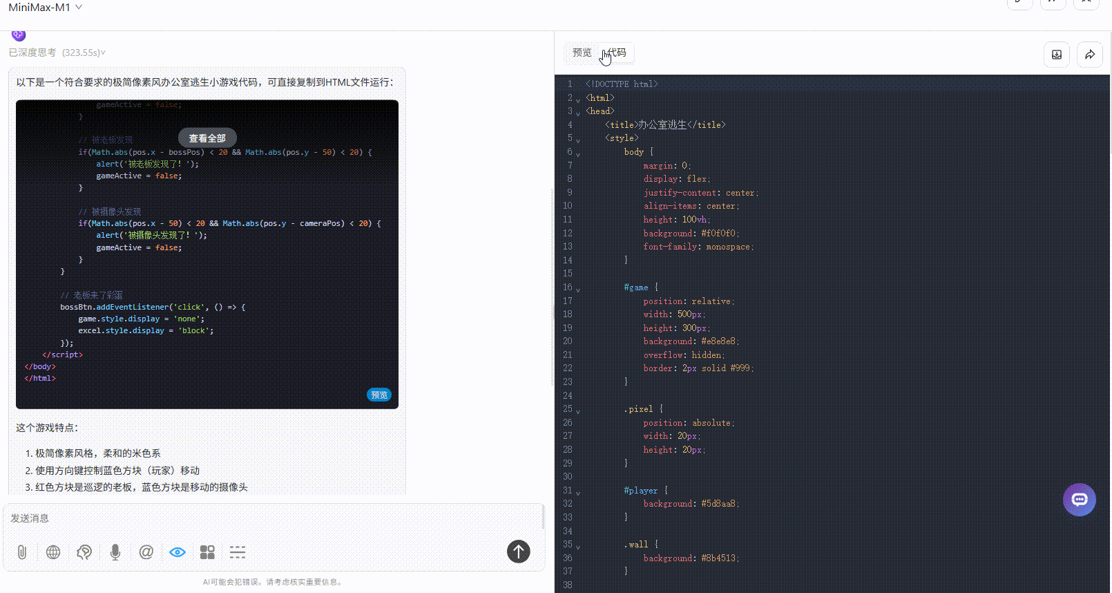
Task: Click the font-family: monospace code line
Action: click(698, 247)
